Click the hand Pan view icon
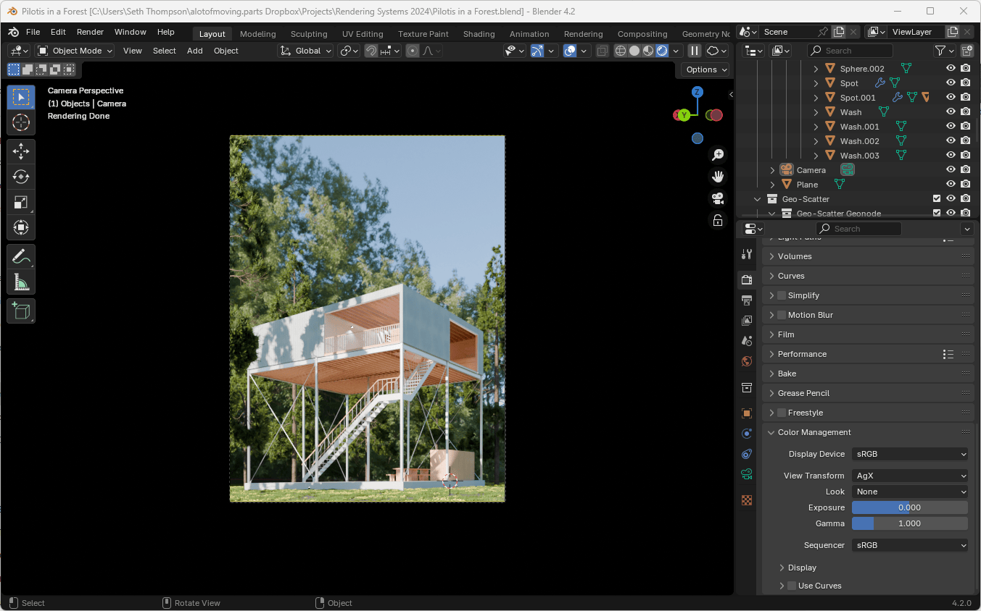The width and height of the screenshot is (981, 611). 718,176
